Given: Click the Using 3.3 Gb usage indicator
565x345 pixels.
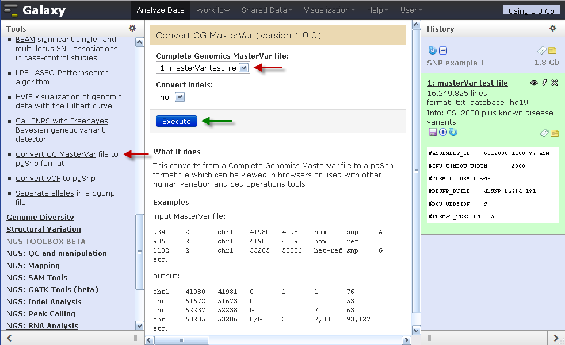Looking at the screenshot, I should pos(531,10).
